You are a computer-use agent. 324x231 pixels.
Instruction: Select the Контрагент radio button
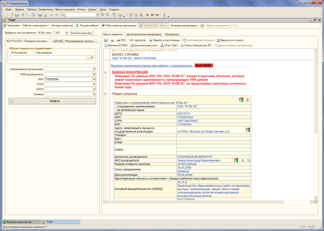[12, 53]
